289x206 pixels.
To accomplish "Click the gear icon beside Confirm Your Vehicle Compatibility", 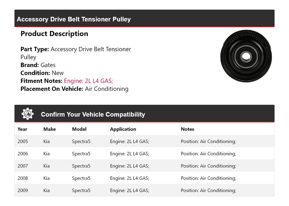I will click(27, 114).
